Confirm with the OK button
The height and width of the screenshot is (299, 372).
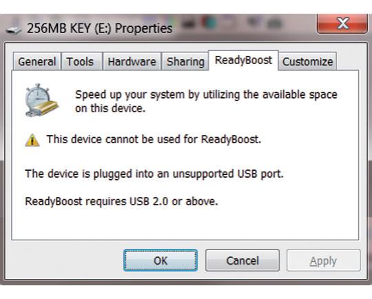[x=161, y=260]
